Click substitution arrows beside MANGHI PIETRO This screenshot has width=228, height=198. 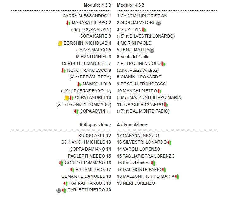tap(160, 91)
